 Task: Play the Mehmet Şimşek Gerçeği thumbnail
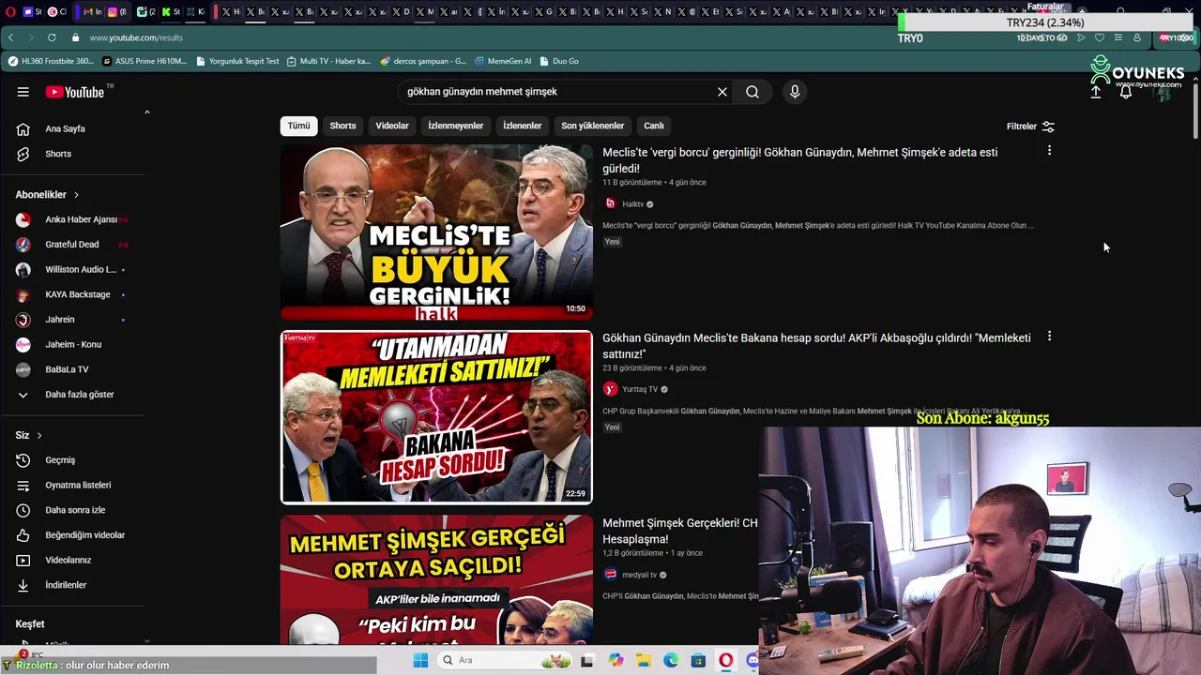click(436, 580)
